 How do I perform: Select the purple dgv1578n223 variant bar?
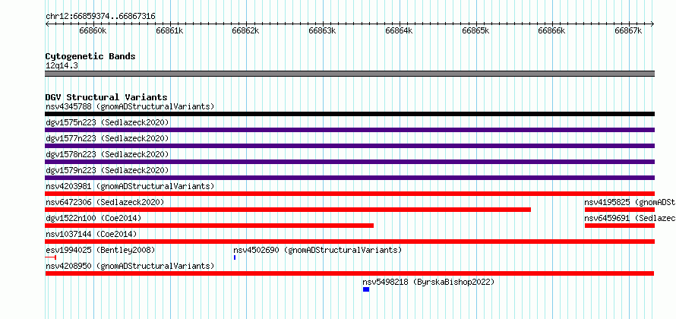(x=350, y=162)
